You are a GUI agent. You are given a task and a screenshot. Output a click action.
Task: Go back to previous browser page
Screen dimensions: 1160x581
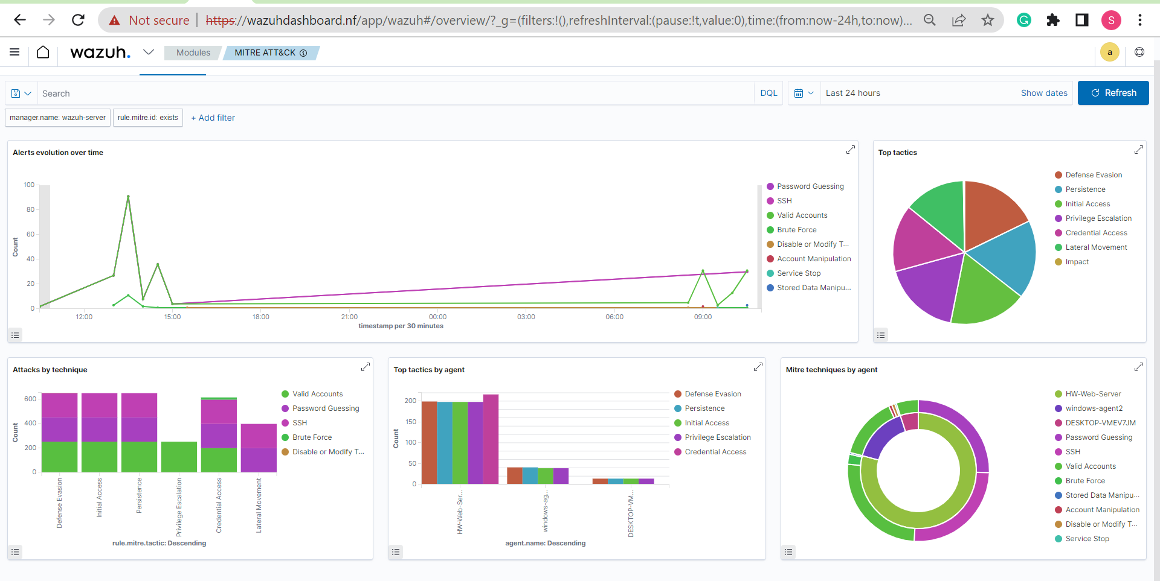20,20
